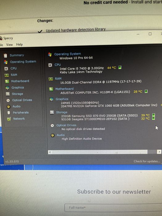Select Audio in the sidebar
Viewport: 162px width, 216px height.
tap(17, 106)
